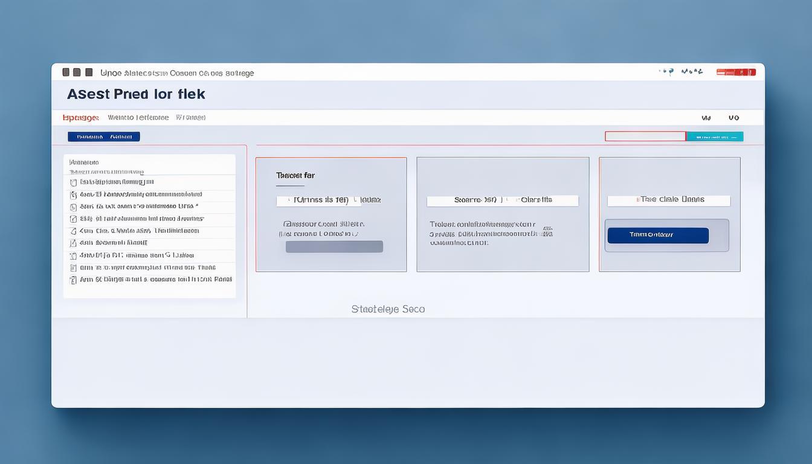Click the rightmost "VO" item on the tab row
Screen dimensions: 812x464
(x=733, y=118)
